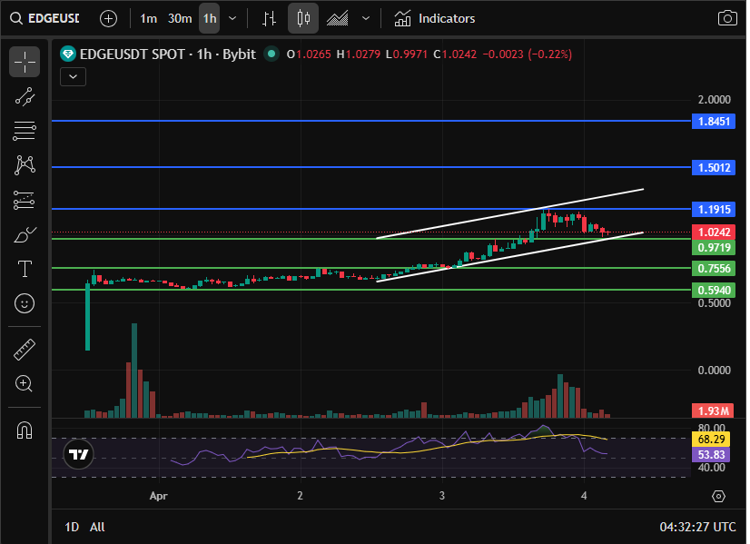Screen dimensions: 750x544
Task: Open the trend line drawing tool
Action: [x=25, y=97]
